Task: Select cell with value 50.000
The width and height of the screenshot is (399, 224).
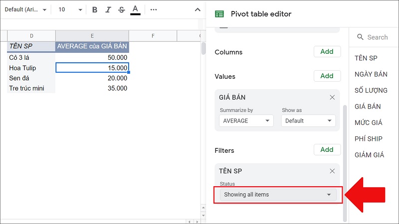Action: (92, 57)
